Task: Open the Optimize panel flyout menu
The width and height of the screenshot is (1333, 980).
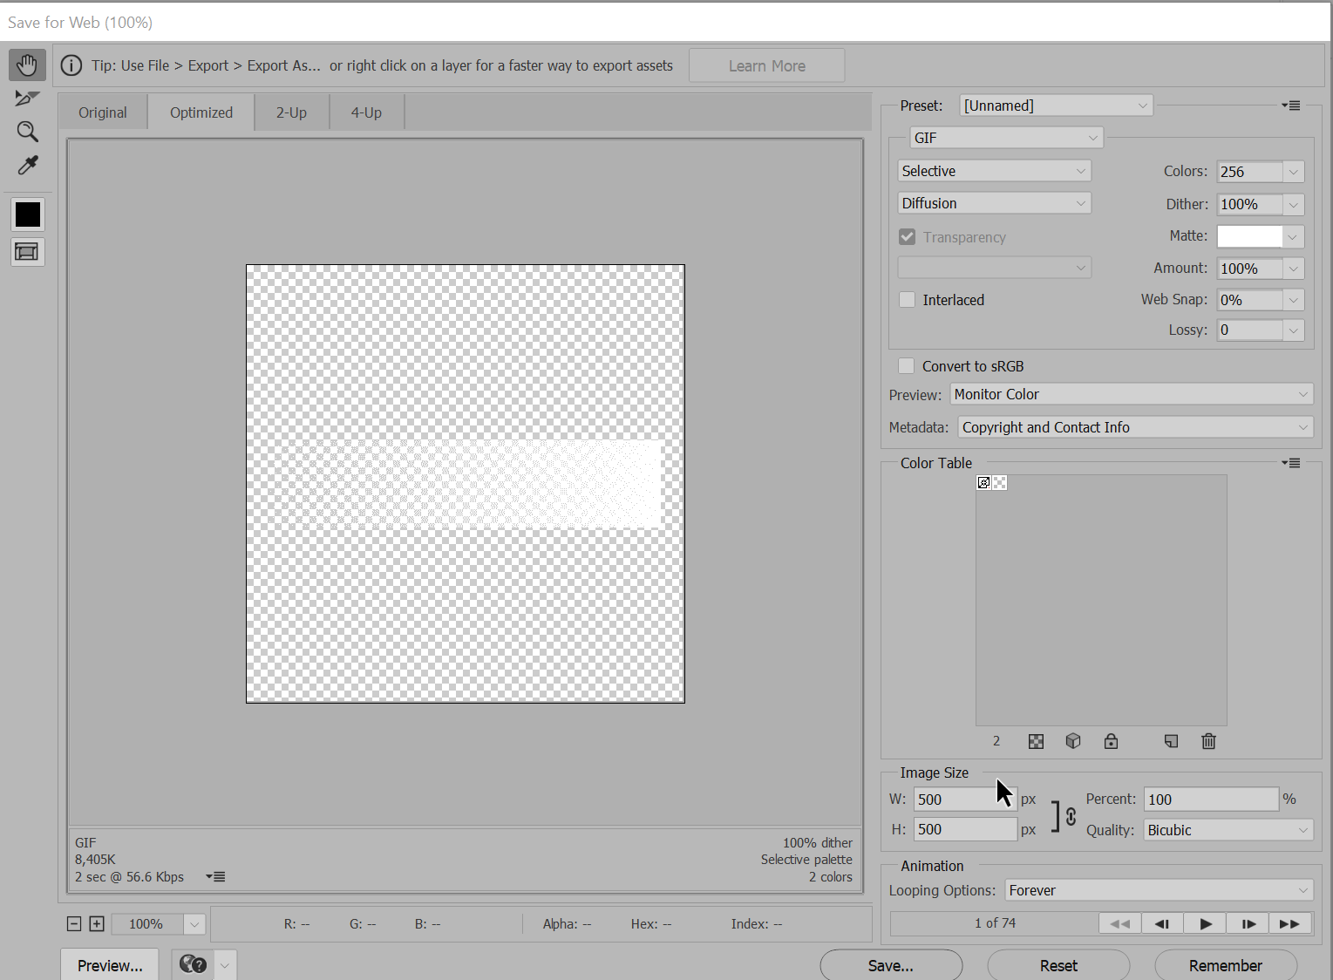Action: [1291, 105]
